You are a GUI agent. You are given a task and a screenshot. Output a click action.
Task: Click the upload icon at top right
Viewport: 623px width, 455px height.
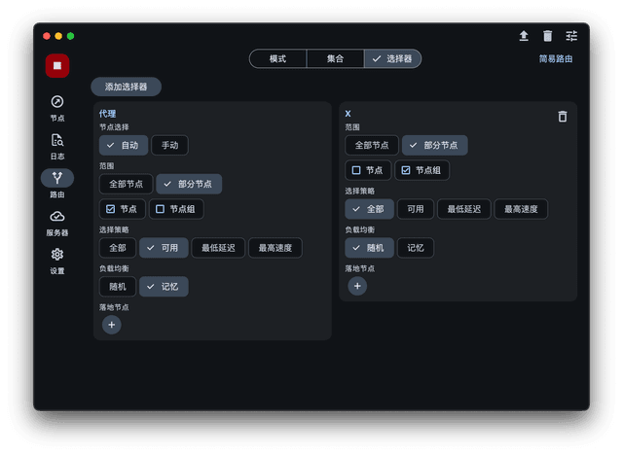click(x=524, y=36)
